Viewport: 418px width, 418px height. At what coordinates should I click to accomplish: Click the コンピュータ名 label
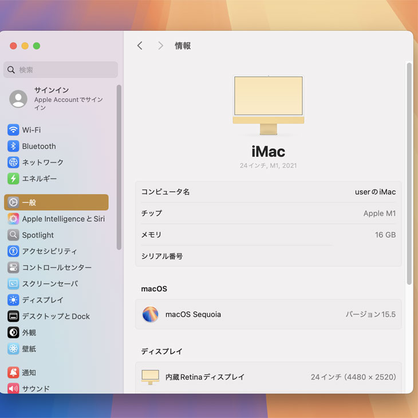[x=165, y=192]
